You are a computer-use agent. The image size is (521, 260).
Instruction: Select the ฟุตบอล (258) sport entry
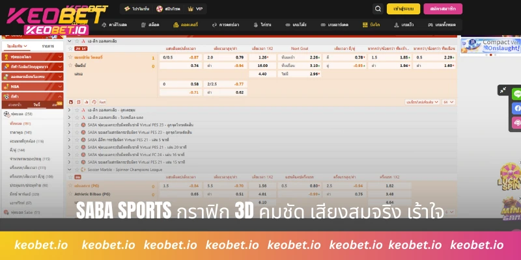(x=21, y=114)
